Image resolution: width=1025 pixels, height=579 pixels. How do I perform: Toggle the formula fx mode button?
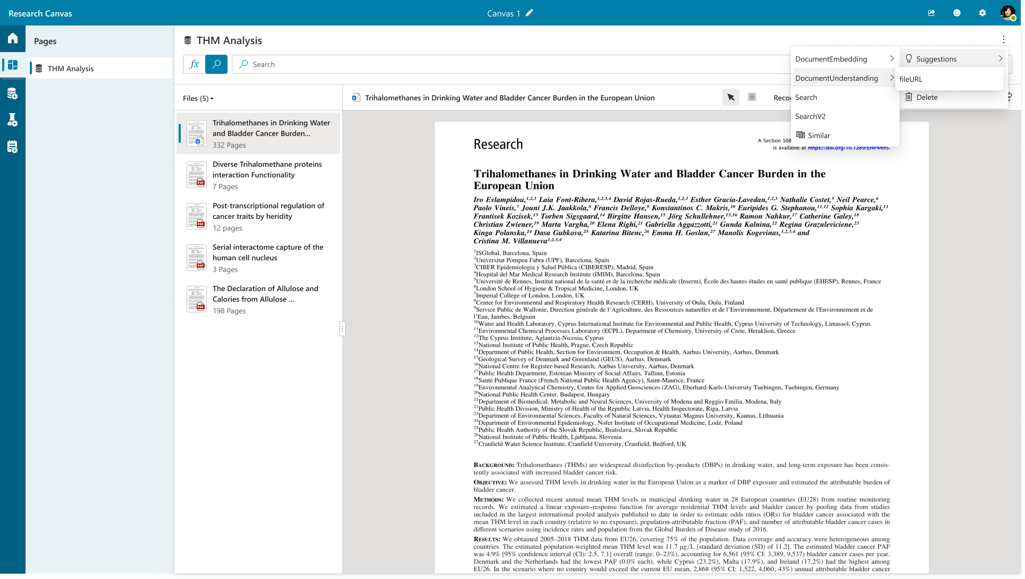[194, 64]
